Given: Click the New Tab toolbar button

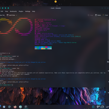Looking at the screenshot, I should tap(2, 15).
